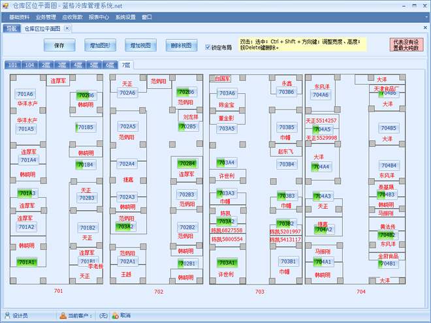Click the 删除视图 button
Screen dimensions: 431x323
pos(180,46)
